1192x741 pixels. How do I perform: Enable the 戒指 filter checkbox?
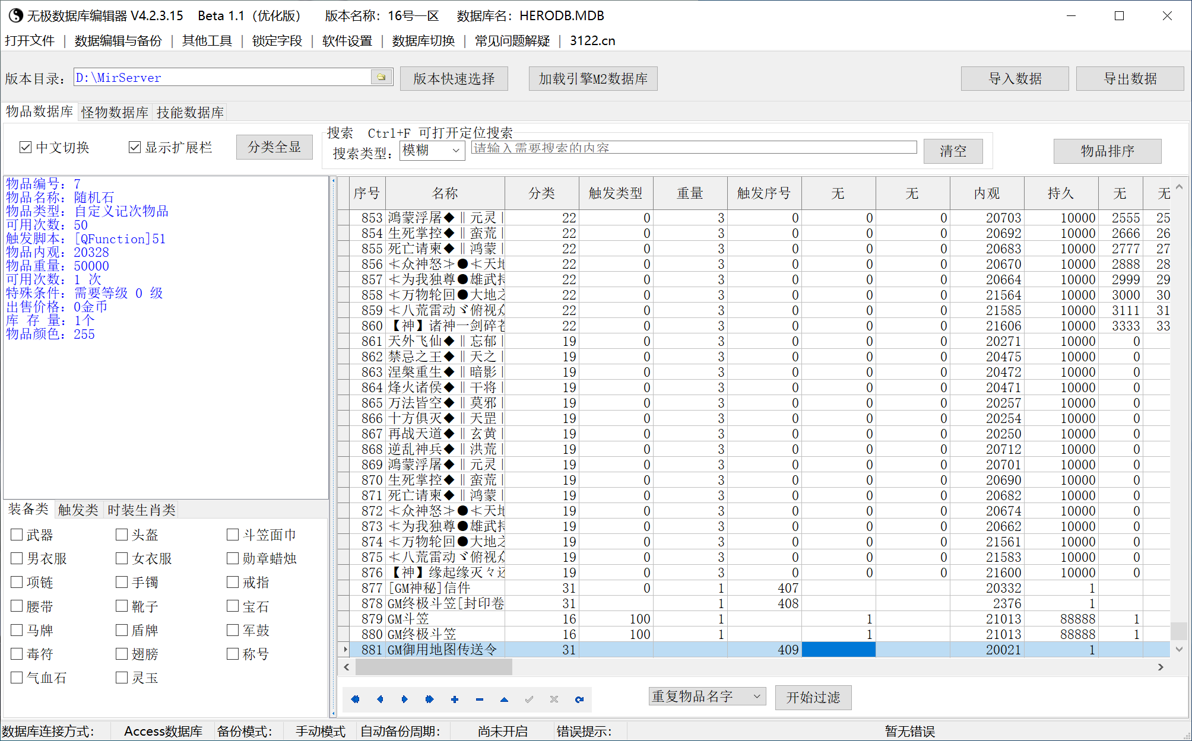tap(233, 582)
